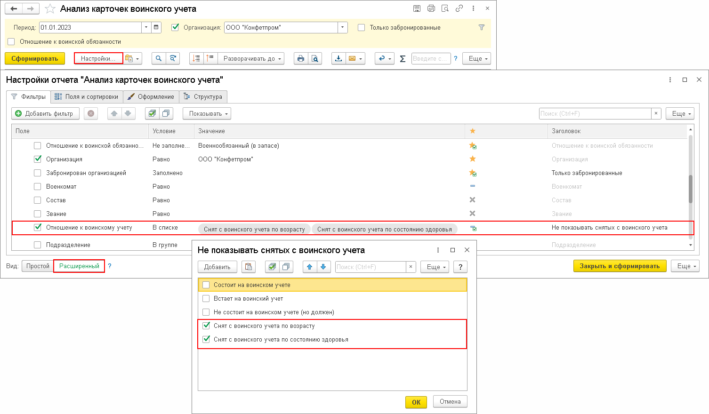This screenshot has height=414, width=709.
Task: Move filter up in settings toolbar
Action: tap(114, 113)
